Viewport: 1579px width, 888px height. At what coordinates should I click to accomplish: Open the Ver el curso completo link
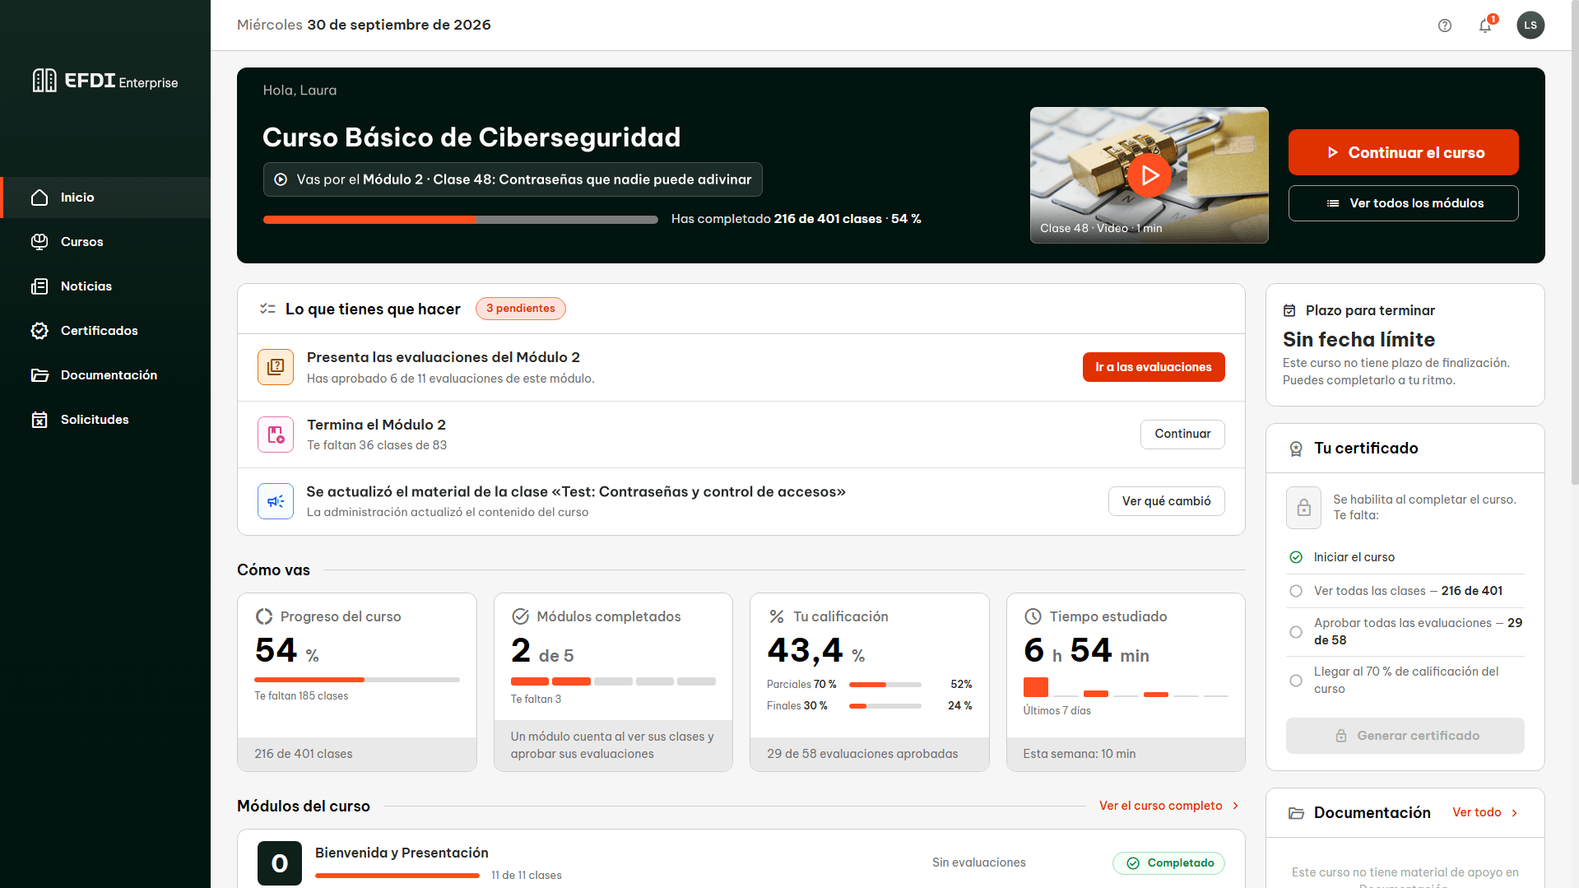1168,806
